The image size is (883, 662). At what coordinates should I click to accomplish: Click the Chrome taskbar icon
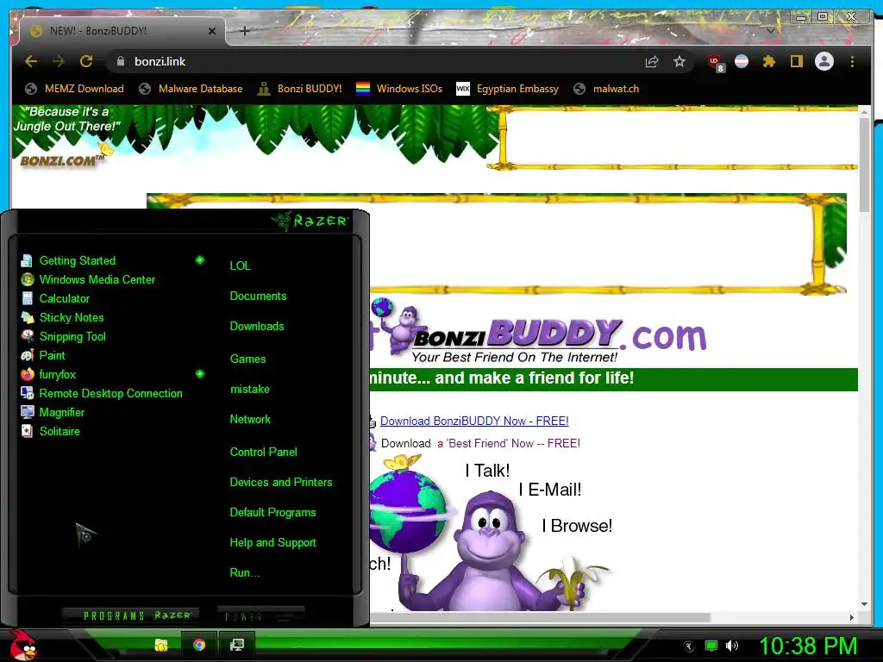(199, 645)
